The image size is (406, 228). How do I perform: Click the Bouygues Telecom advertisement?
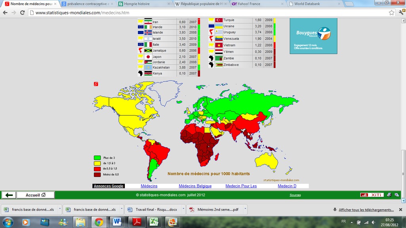(313, 36)
